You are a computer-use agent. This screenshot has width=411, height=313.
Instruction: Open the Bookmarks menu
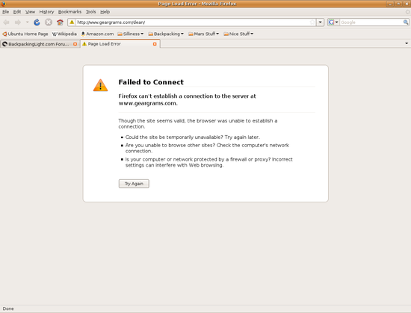tap(69, 12)
